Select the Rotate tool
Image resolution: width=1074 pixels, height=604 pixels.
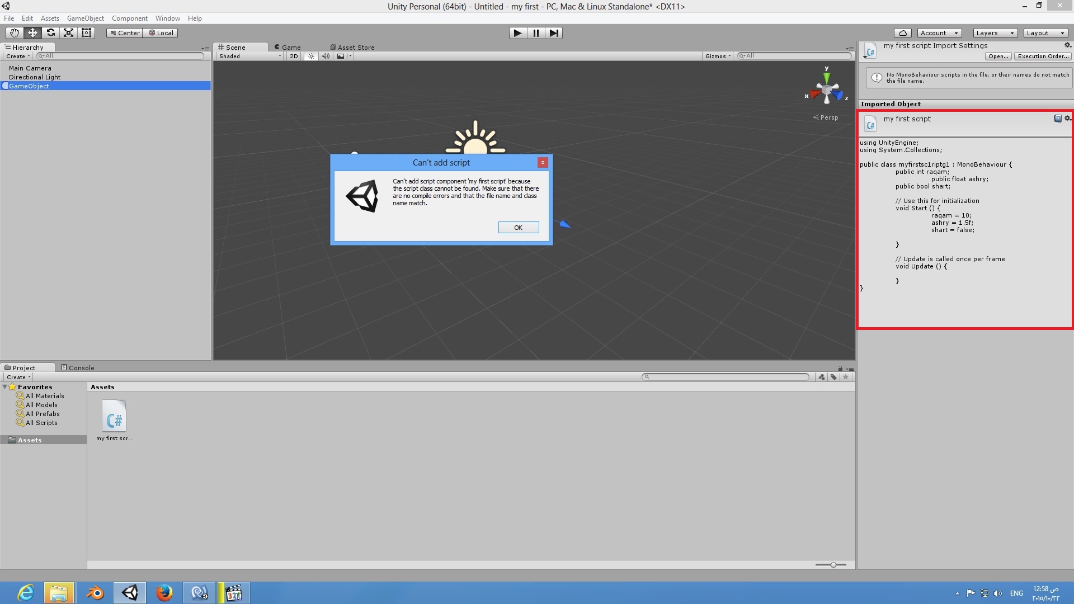[50, 33]
